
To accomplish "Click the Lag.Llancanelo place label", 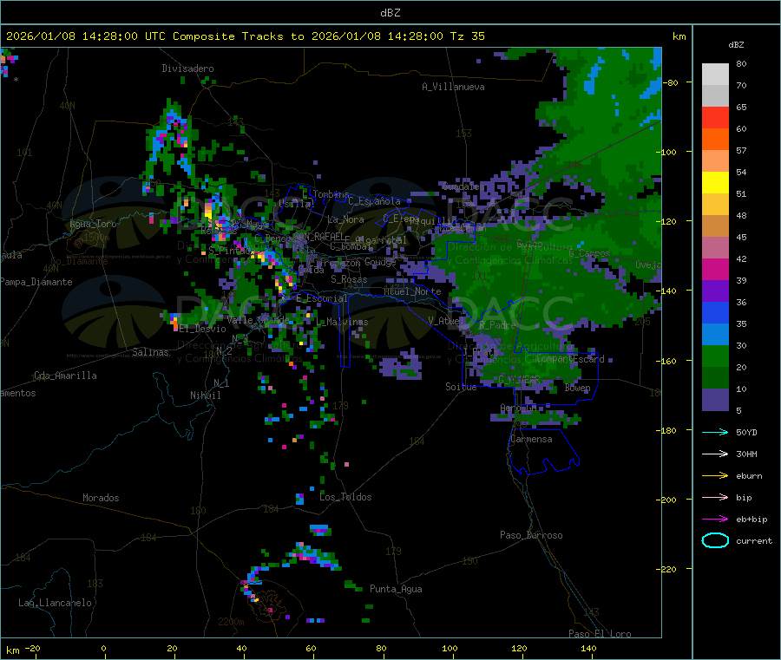I will pyautogui.click(x=56, y=603).
